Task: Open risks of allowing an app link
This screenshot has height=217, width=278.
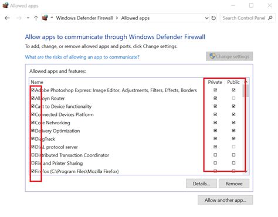Action: pyautogui.click(x=82, y=57)
